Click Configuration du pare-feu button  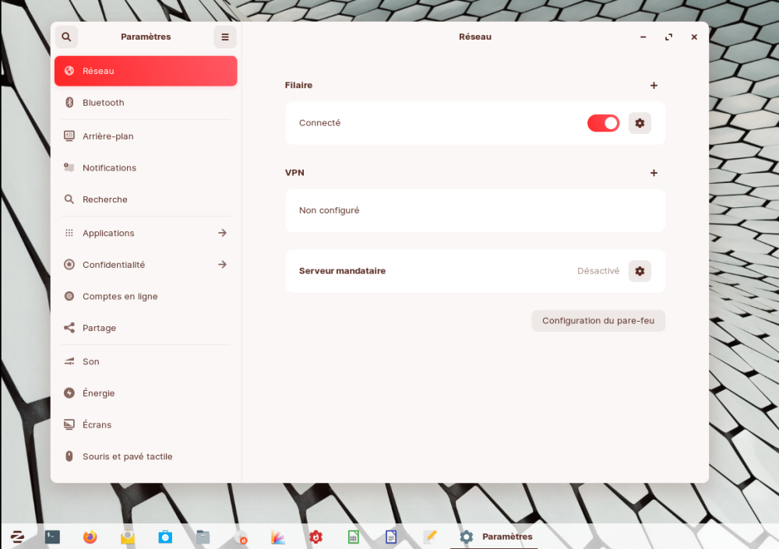[597, 321]
